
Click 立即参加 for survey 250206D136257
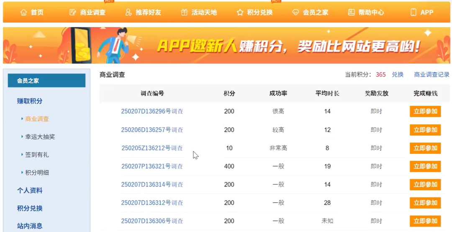pyautogui.click(x=425, y=130)
